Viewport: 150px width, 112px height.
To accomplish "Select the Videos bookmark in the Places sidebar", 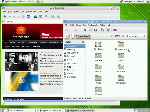I will 74,74.
